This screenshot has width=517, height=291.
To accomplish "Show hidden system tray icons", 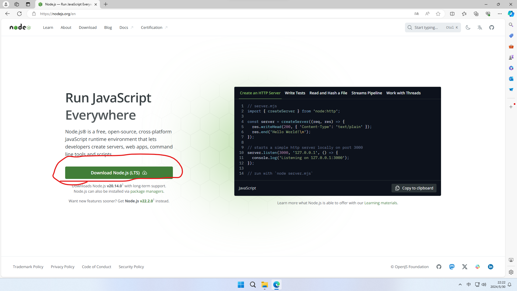I will pyautogui.click(x=460, y=285).
